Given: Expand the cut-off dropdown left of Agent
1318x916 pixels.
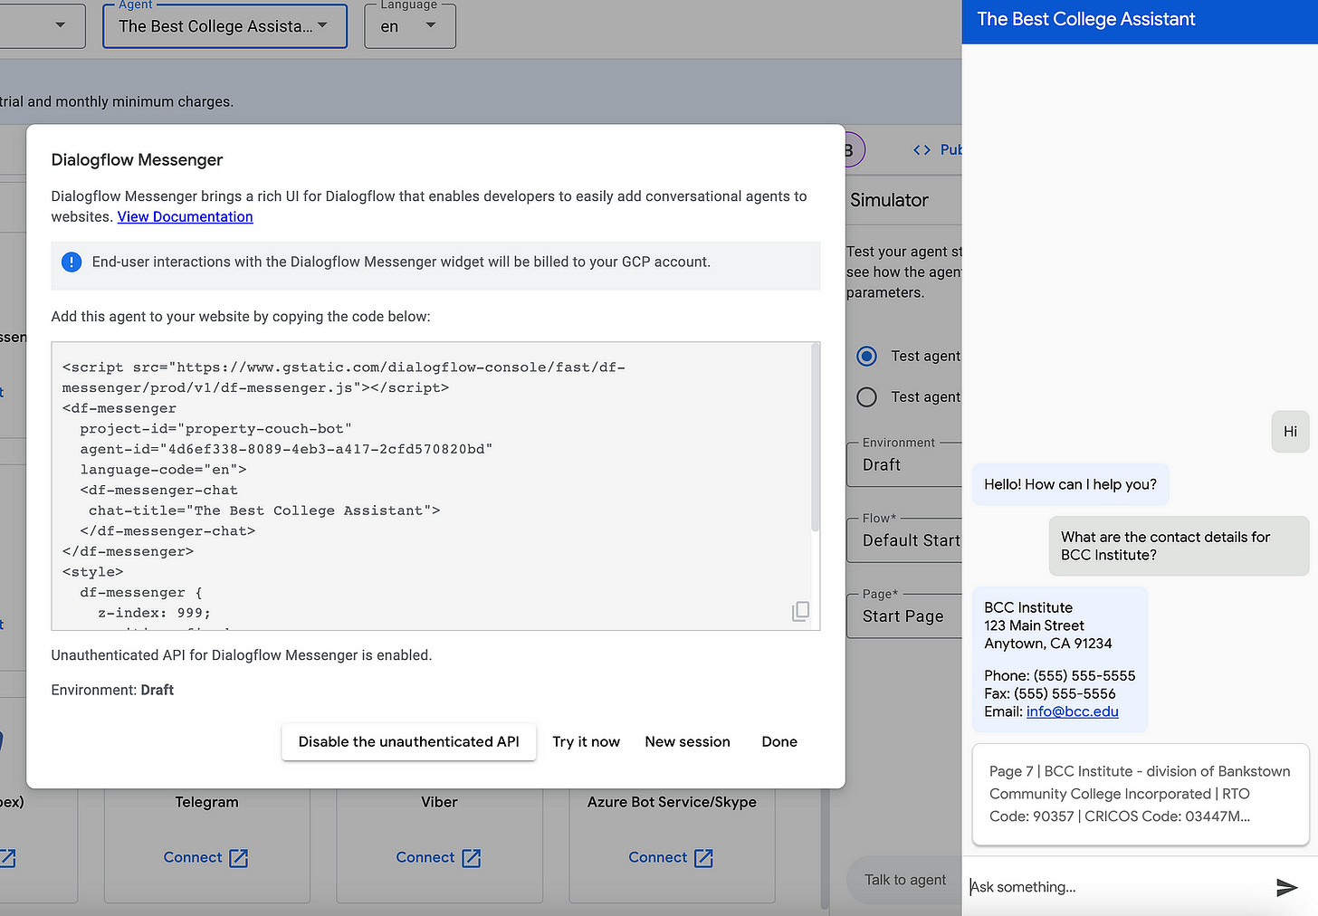Looking at the screenshot, I should tap(43, 25).
